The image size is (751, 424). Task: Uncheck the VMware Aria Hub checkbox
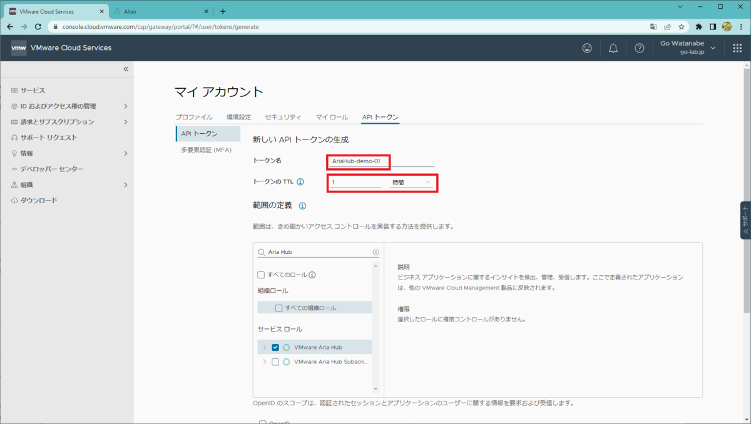coord(275,347)
